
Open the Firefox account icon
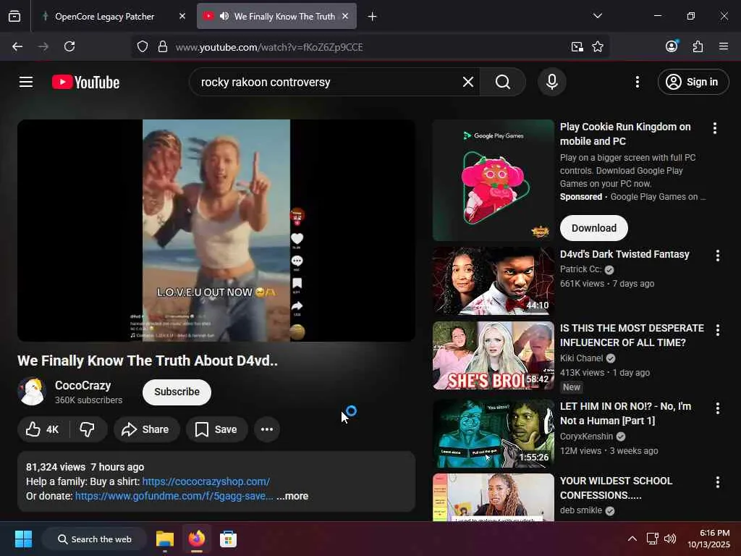(672, 46)
